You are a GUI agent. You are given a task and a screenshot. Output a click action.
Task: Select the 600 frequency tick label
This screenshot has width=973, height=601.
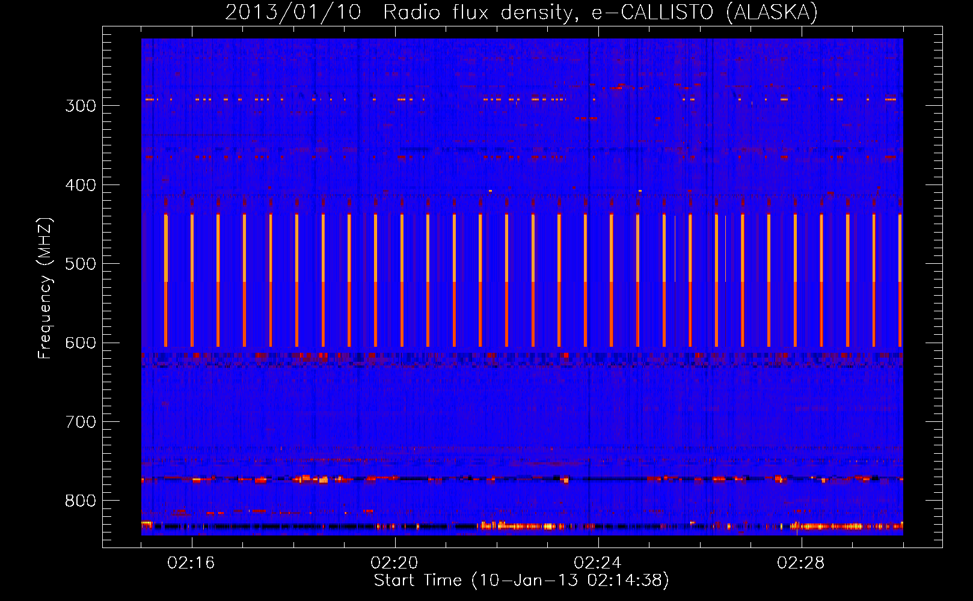click(81, 343)
